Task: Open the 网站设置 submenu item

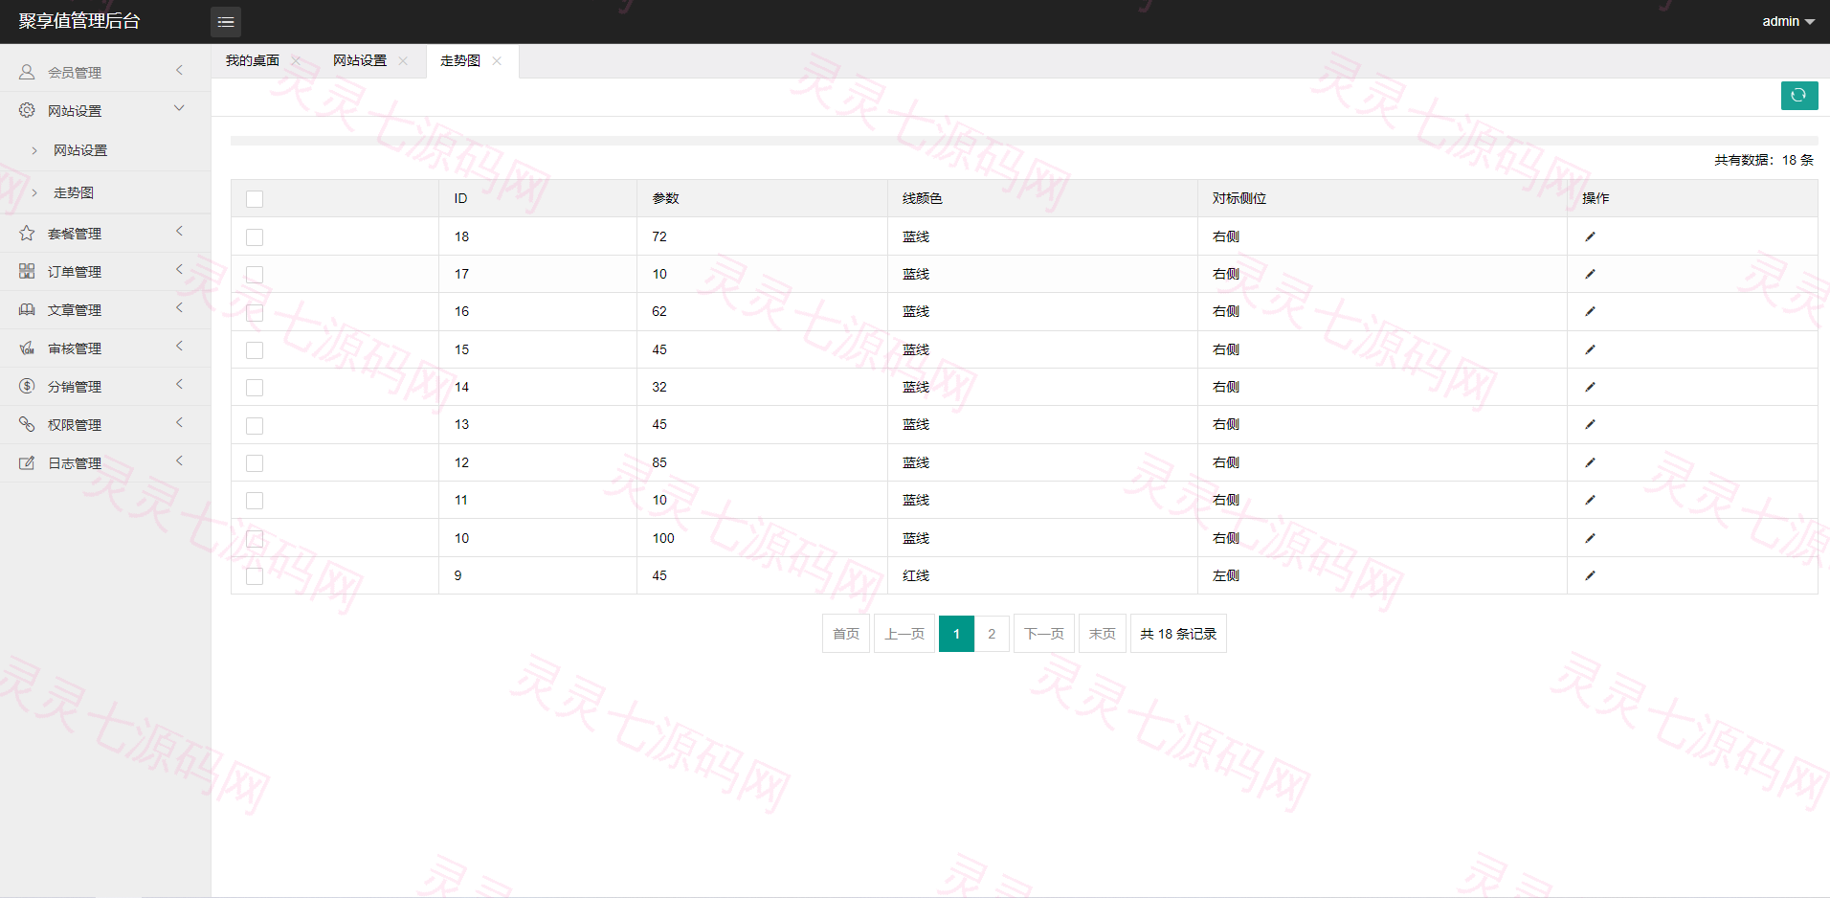Action: (80, 150)
